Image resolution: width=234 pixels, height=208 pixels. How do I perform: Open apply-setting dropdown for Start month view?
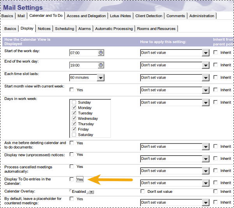click(206, 90)
